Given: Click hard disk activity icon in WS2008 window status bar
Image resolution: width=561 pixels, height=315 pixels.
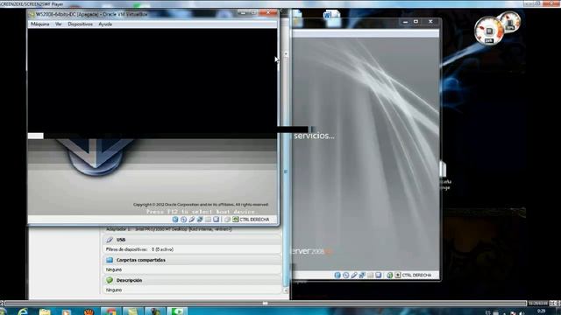Looking at the screenshot, I should [x=175, y=220].
